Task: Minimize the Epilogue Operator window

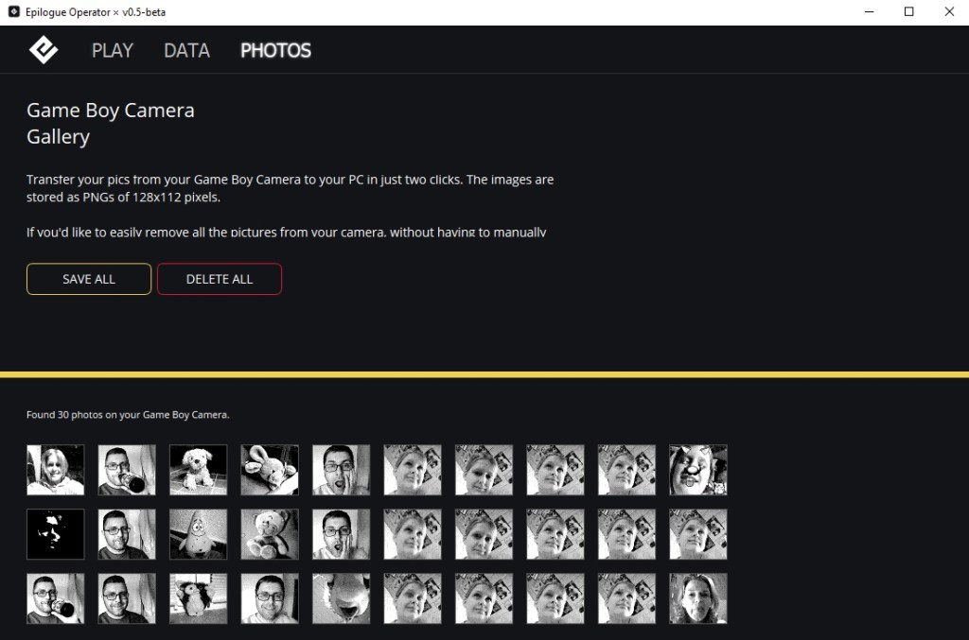Action: 868,12
